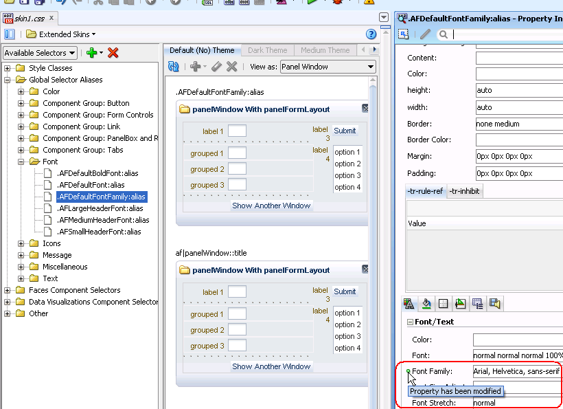Switch to the Dark Theme tab
The height and width of the screenshot is (409, 563).
click(267, 49)
